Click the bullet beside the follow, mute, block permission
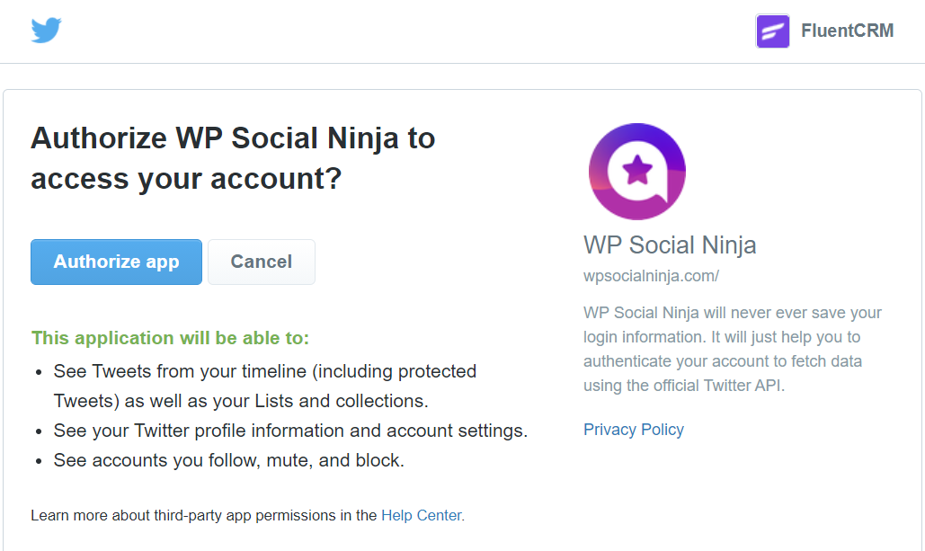The image size is (925, 551). (x=38, y=460)
